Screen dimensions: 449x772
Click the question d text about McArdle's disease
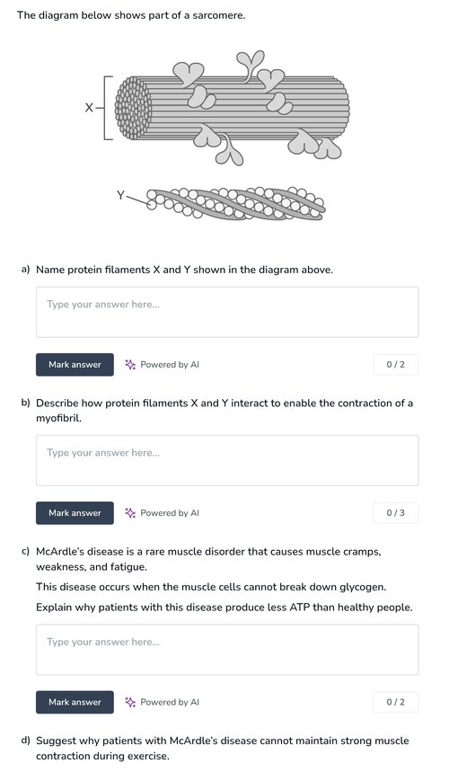click(x=223, y=748)
